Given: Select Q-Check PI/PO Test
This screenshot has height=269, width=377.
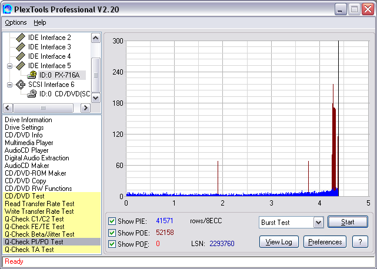Looking at the screenshot, I should pos(52,242).
